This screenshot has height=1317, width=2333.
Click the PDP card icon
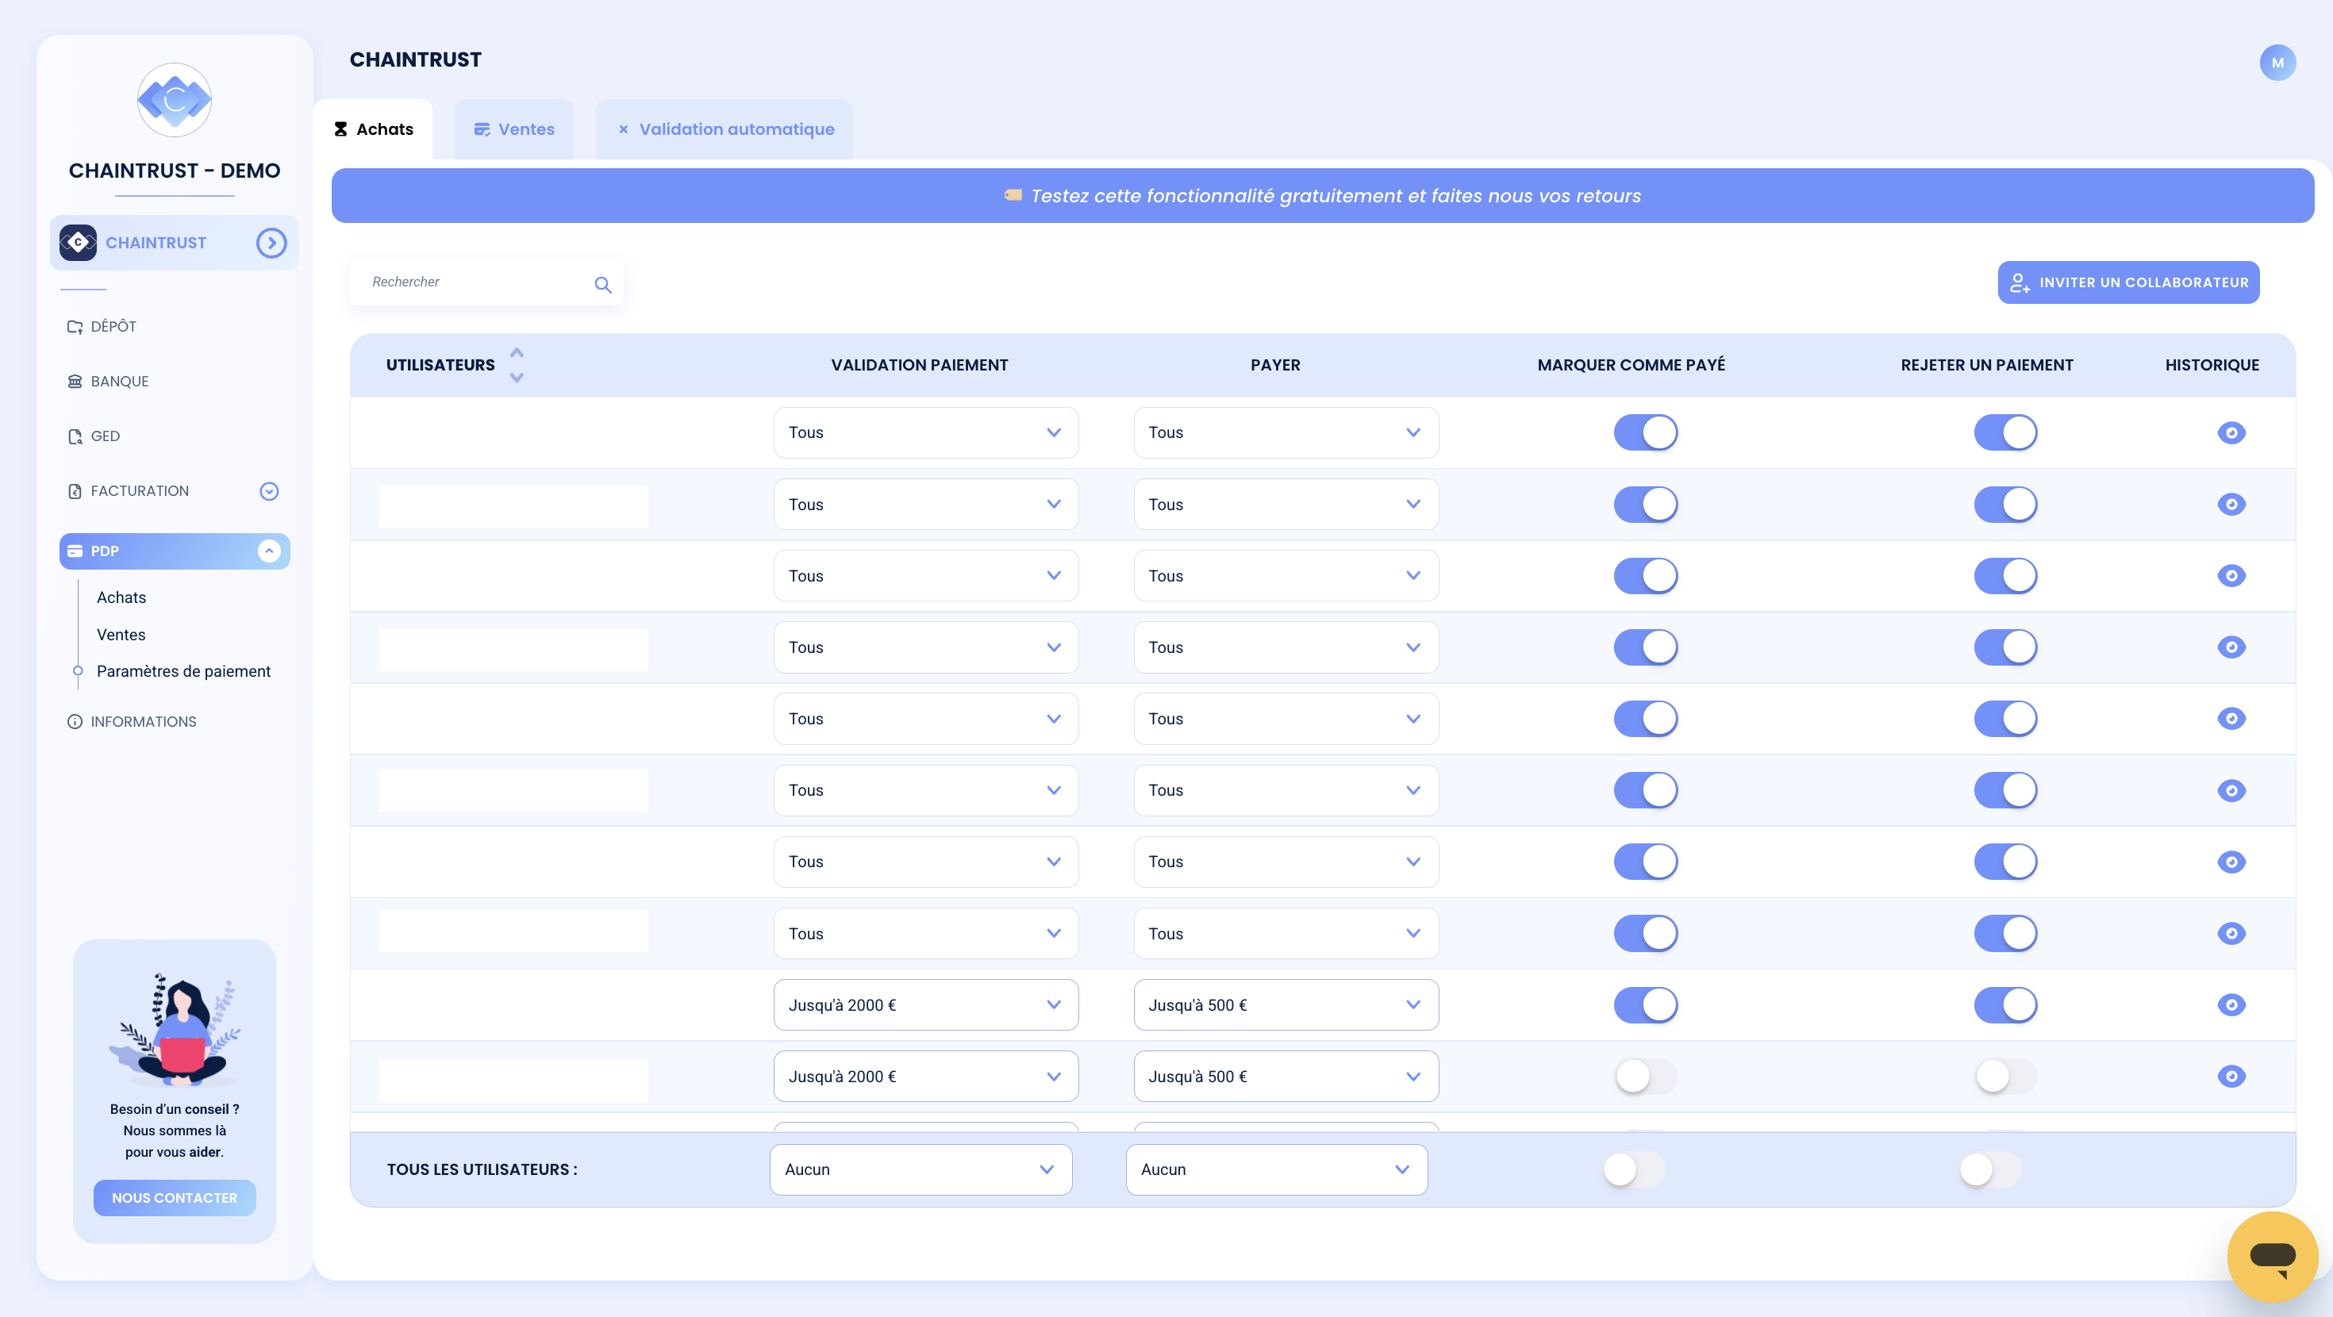tap(75, 551)
